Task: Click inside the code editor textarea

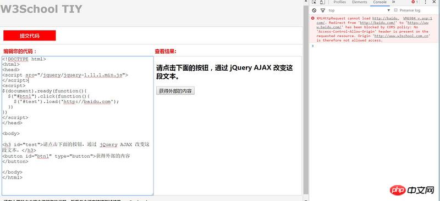Action: tap(78, 126)
